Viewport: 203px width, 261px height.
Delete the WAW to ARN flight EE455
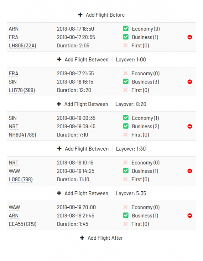190,216
